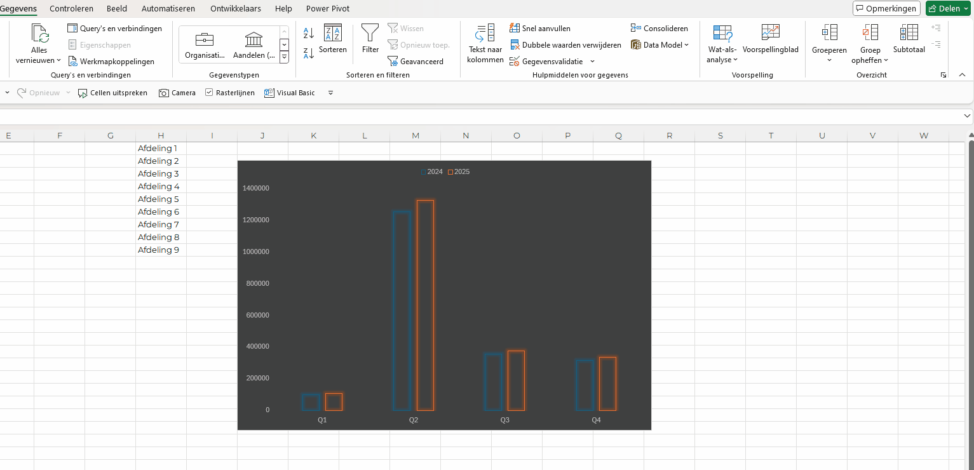This screenshot has height=470, width=974.
Task: Click the Subtotaal icon
Action: pos(909,32)
